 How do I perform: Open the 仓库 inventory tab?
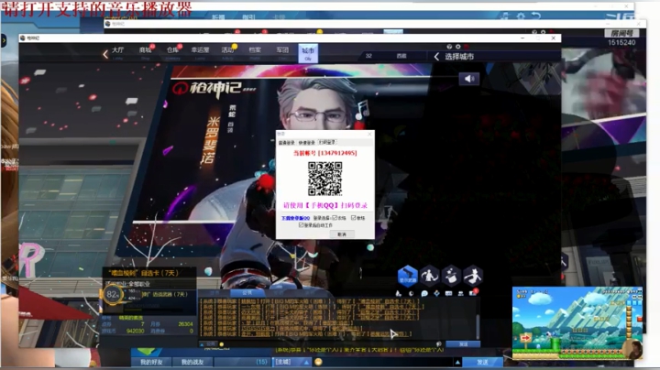click(x=172, y=51)
